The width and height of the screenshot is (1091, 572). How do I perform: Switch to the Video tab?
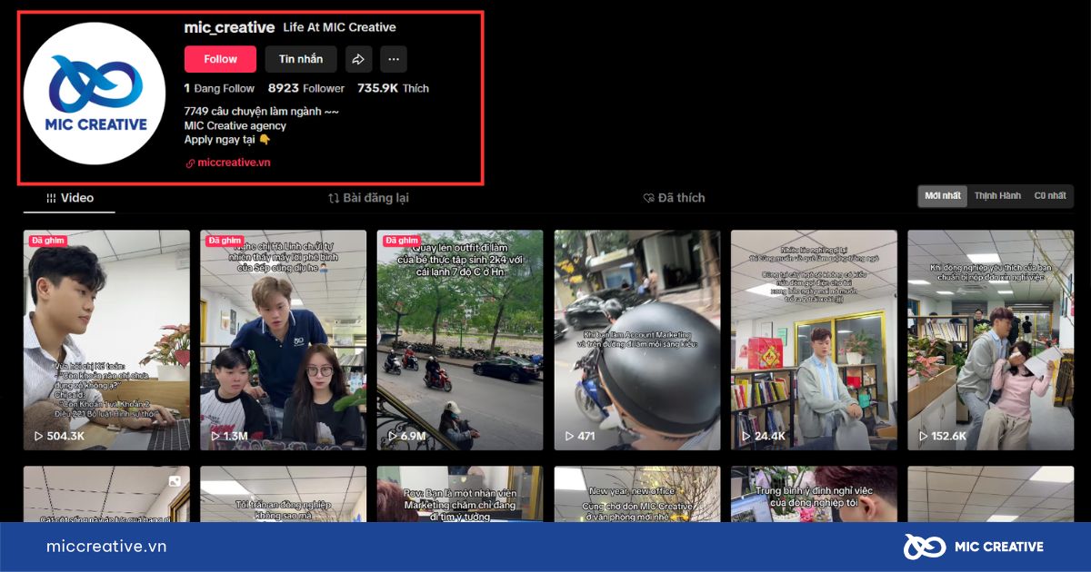click(x=69, y=198)
